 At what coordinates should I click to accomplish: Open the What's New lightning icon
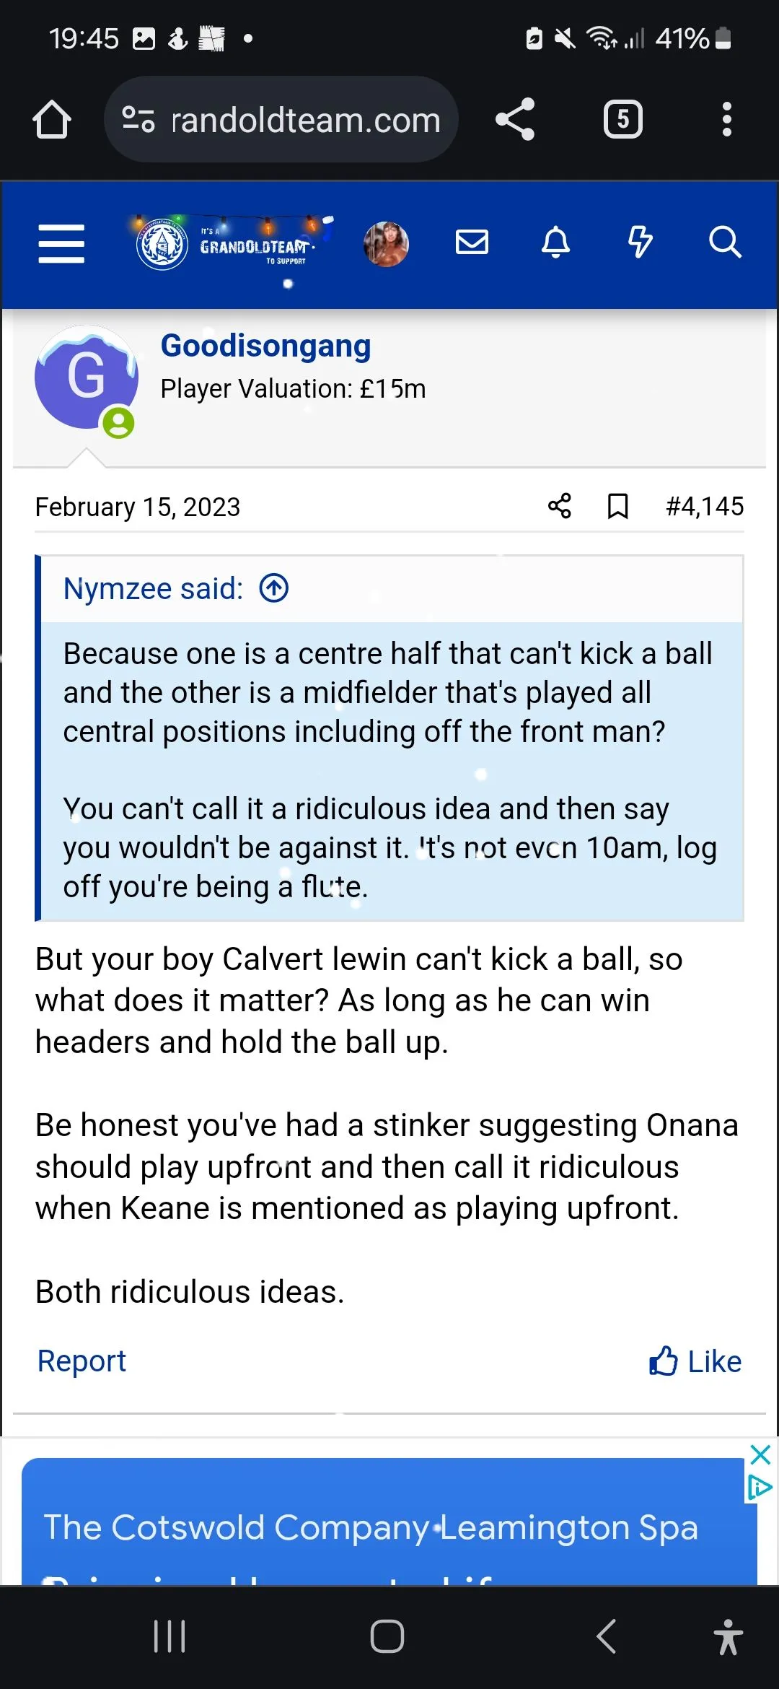(640, 243)
